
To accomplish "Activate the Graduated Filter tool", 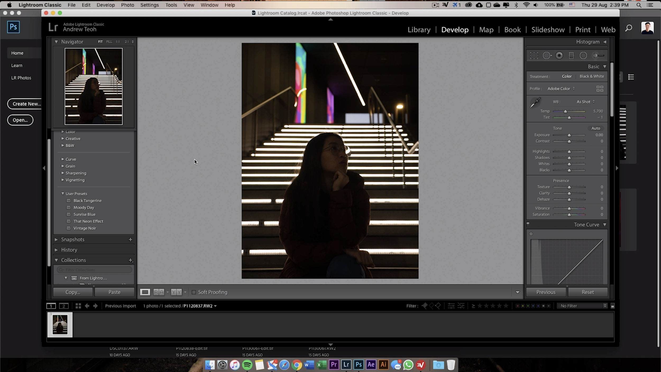I will click(571, 55).
